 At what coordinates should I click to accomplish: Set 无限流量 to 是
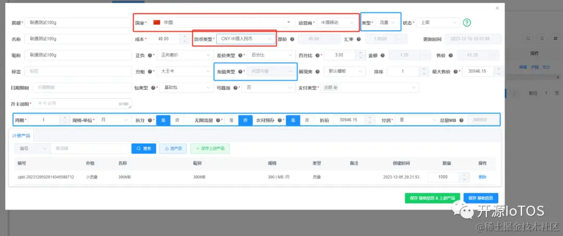point(231,120)
